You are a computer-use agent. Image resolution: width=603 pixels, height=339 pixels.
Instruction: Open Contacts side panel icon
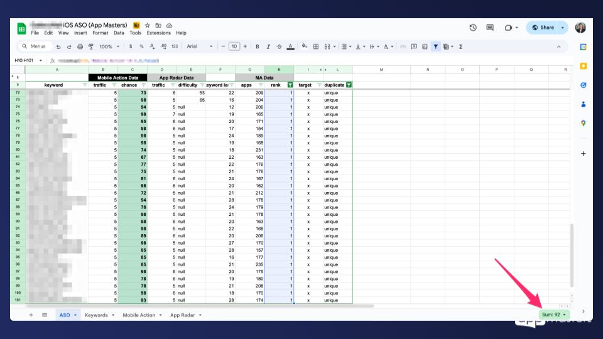click(x=584, y=104)
